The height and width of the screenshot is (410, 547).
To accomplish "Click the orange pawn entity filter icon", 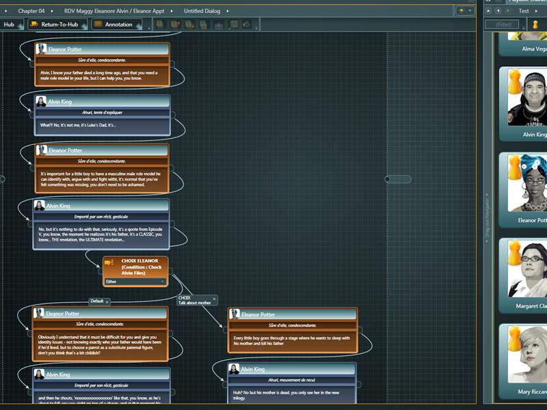I will (x=535, y=25).
